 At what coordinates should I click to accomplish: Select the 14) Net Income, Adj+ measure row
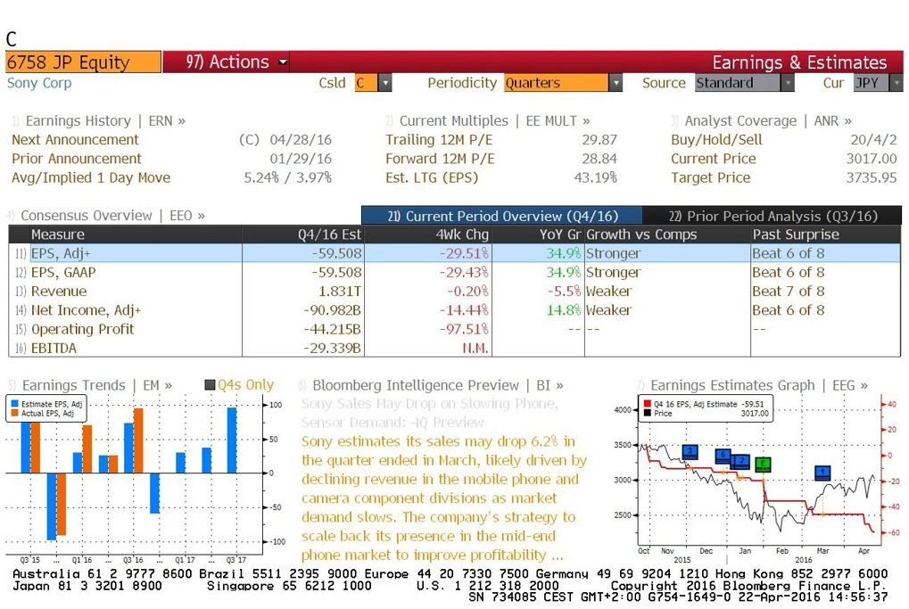pyautogui.click(x=455, y=310)
